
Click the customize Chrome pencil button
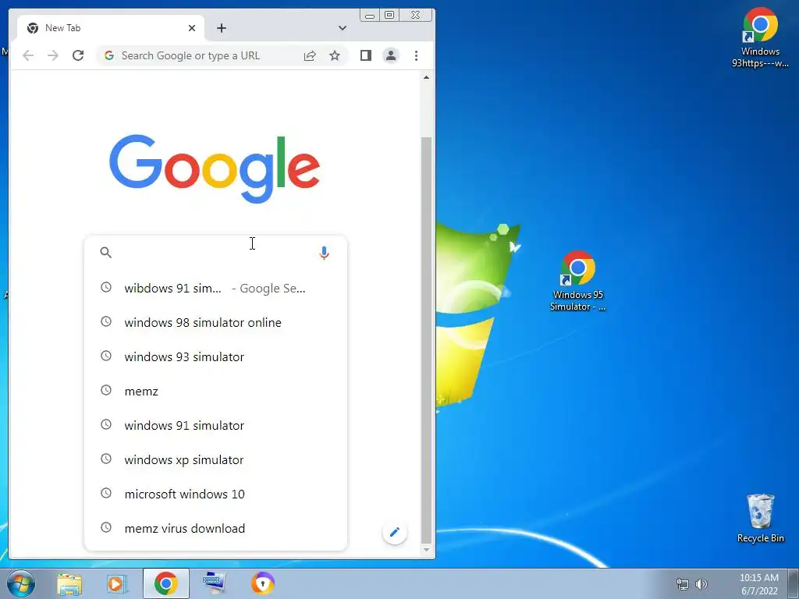[x=394, y=532]
